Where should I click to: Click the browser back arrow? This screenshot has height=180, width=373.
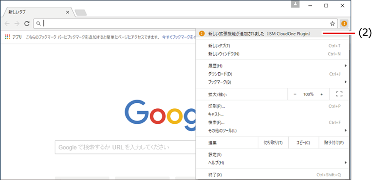click(x=7, y=23)
